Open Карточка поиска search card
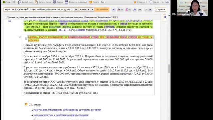Viewport: 213px width, 120px height. point(43,2)
